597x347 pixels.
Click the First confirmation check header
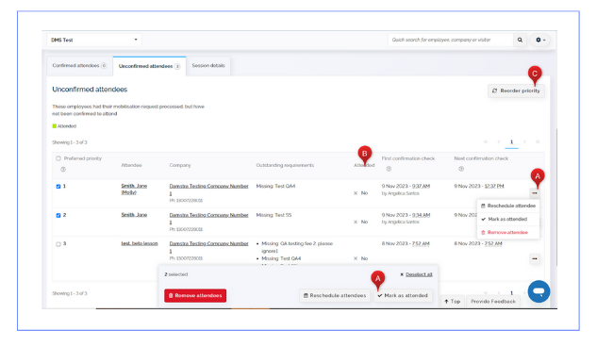(408, 158)
